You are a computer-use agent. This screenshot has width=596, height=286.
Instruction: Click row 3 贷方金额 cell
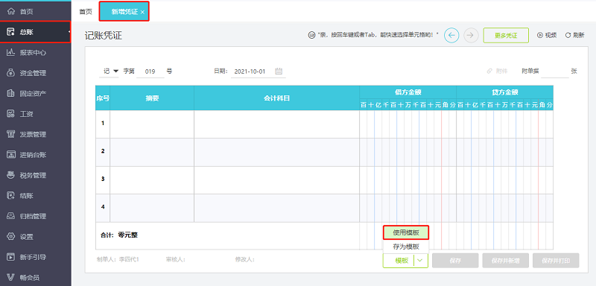[505, 180]
